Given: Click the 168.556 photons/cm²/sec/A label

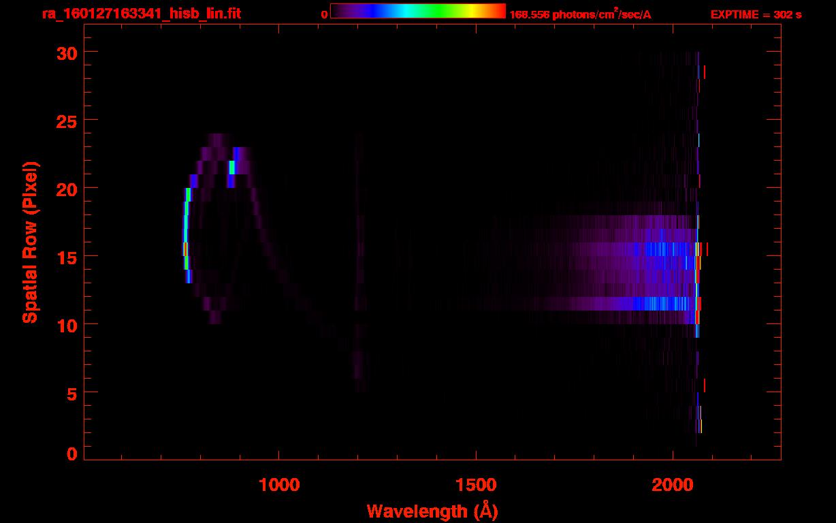Looking at the screenshot, I should (x=579, y=14).
